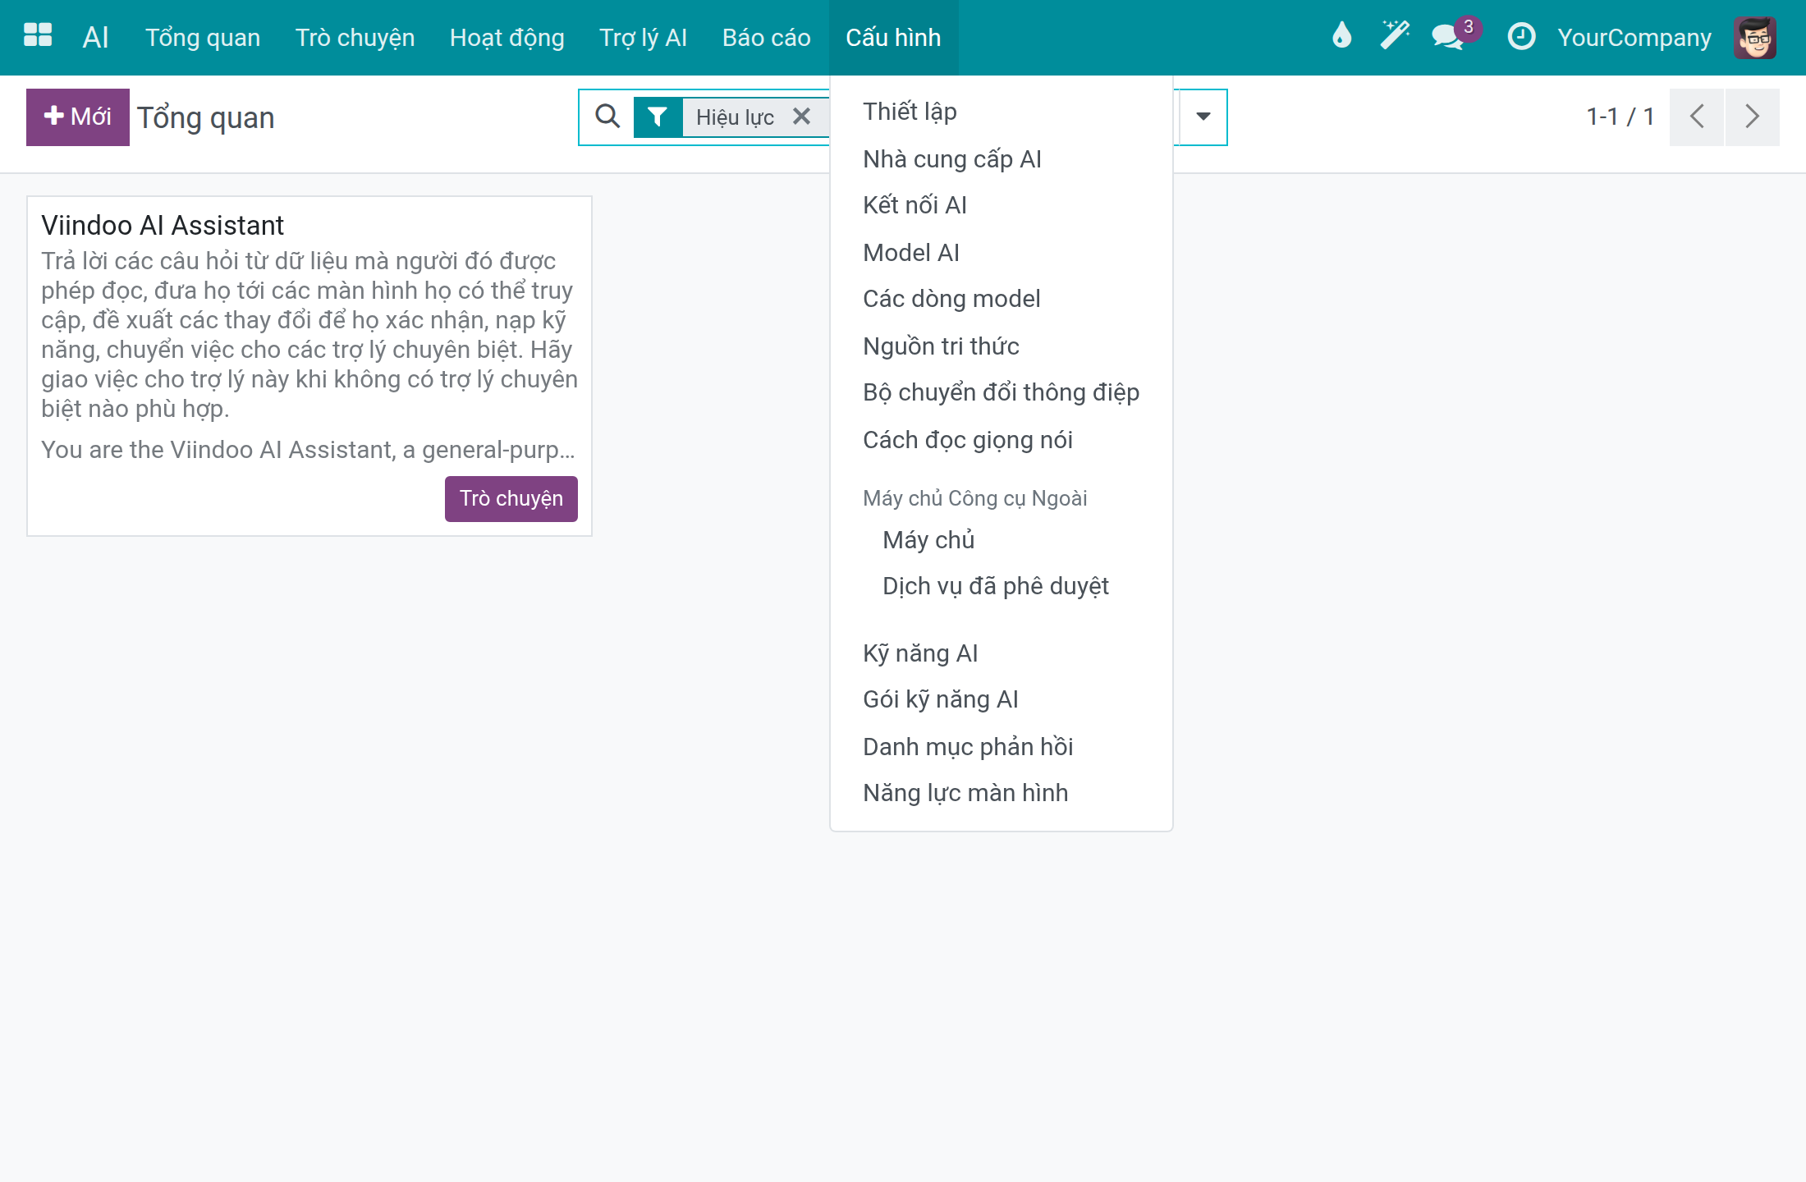Viewport: 1806px width, 1182px height.
Task: Go to the previous page arrow
Action: point(1697,117)
